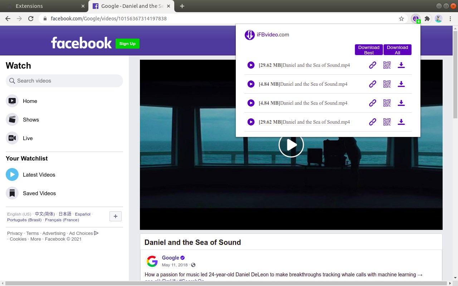
Task: Open Latest Videos in watchlist
Action: (64, 175)
